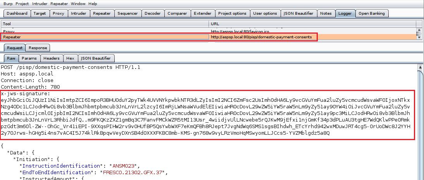424x180 pixels.
Task: Switch to the Repeater tab
Action: tap(102, 13)
